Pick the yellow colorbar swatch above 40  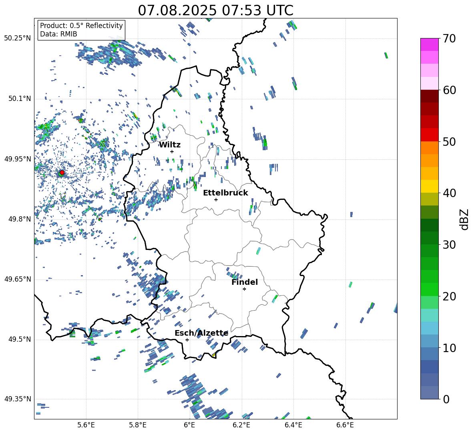[430, 186]
